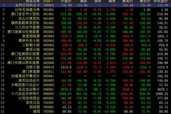The width and height of the screenshot is (171, 114).
Task: Select high price 4849.4 of 东北亚会徽片
Action: pos(127,89)
